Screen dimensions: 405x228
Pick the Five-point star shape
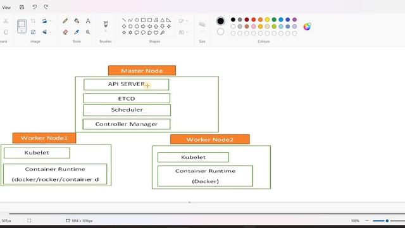124,33
